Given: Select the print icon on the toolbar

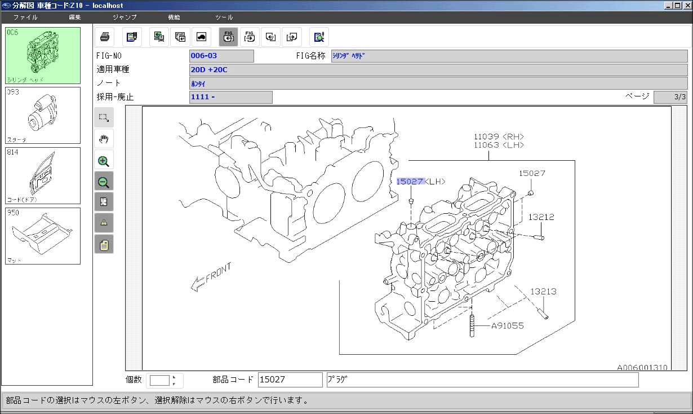Looking at the screenshot, I should click(x=105, y=37).
